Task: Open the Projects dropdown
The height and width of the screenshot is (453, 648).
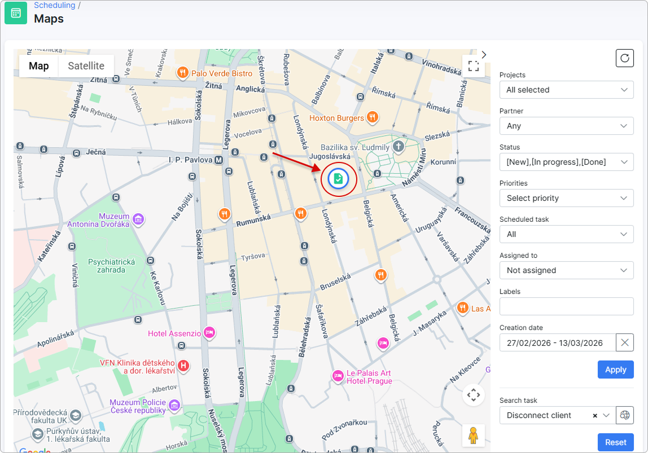Action: point(566,90)
